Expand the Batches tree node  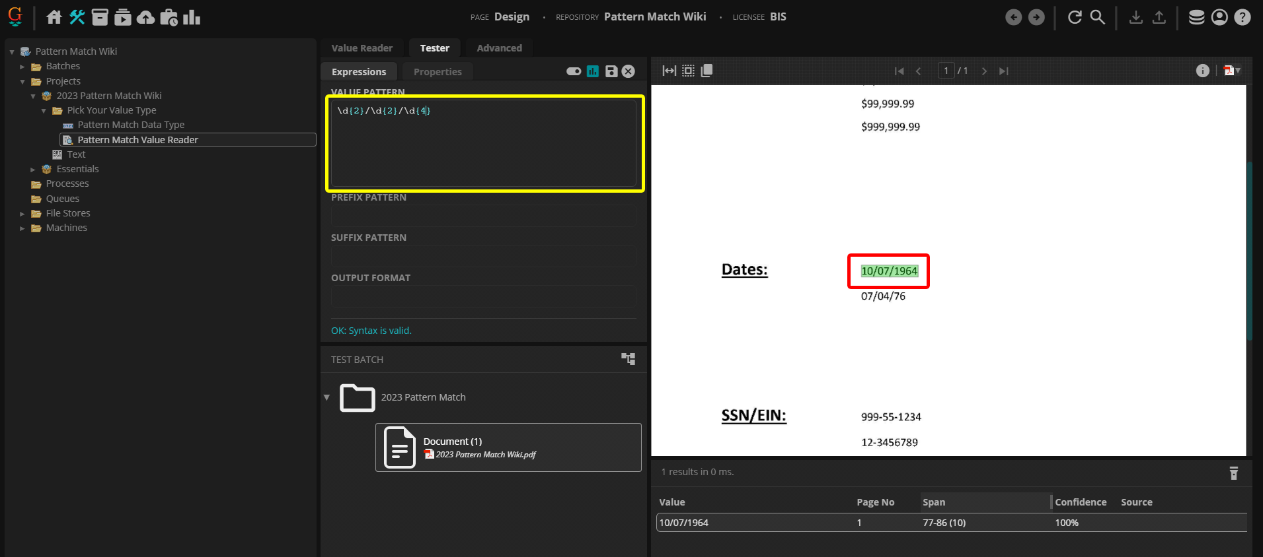22,67
